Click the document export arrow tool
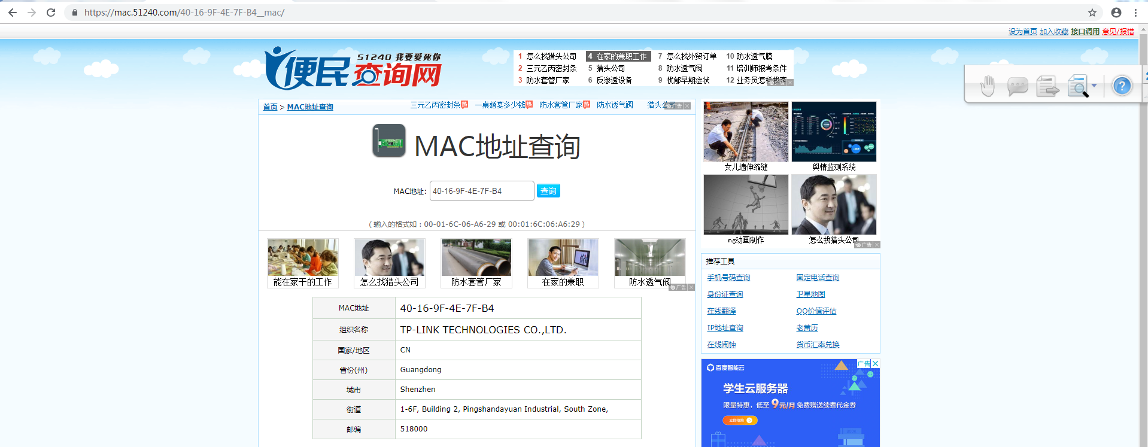The image size is (1148, 447). coord(1048,87)
